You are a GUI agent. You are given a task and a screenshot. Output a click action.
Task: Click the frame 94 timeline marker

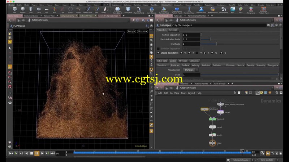pos(242,151)
